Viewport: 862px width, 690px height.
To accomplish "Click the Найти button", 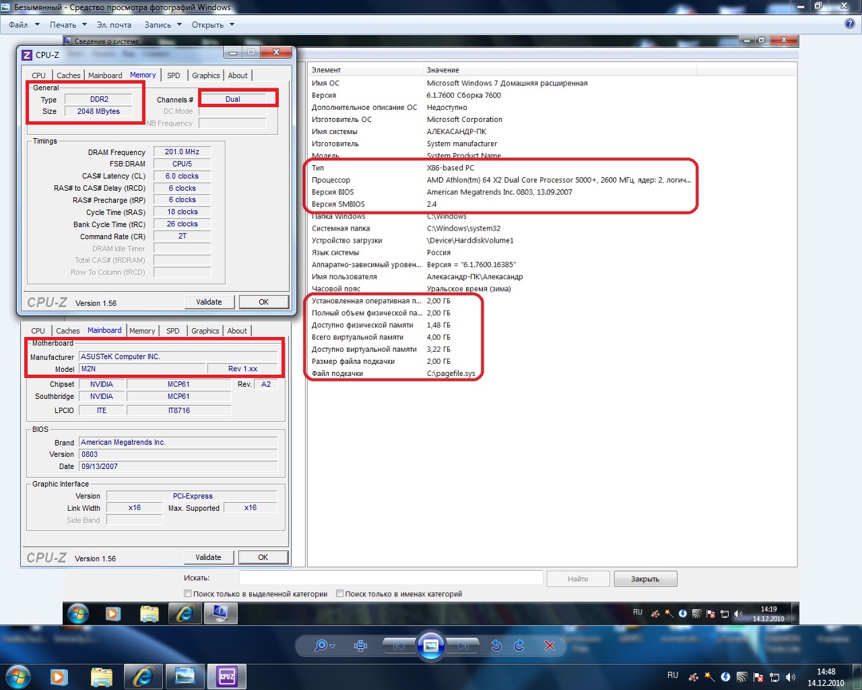I will coord(578,579).
